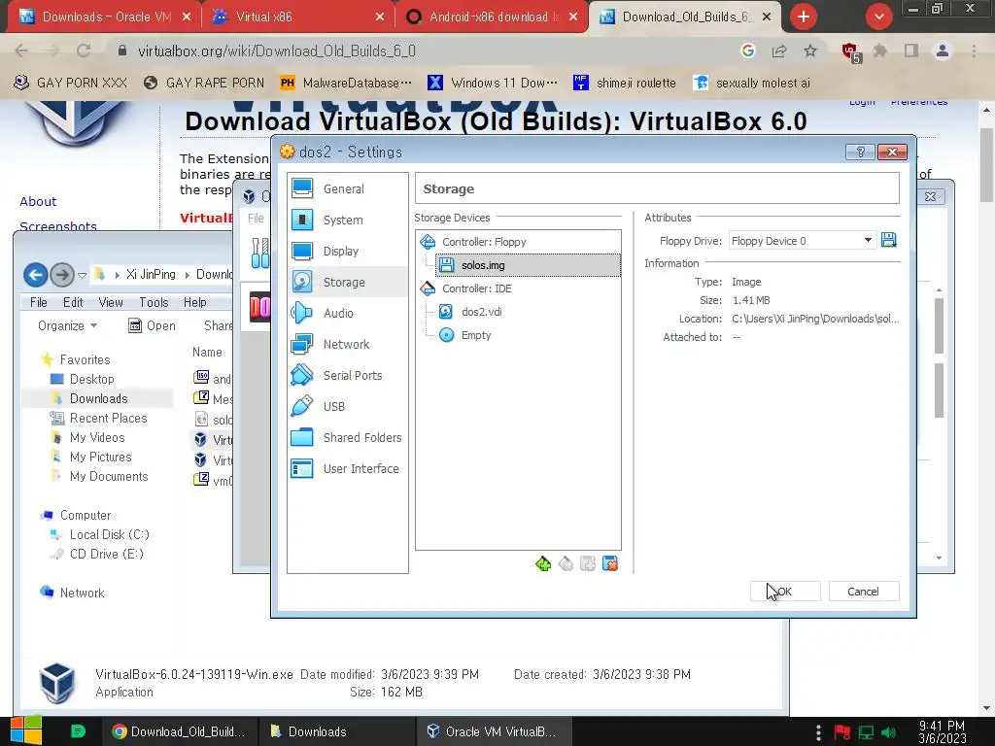This screenshot has width=995, height=746.
Task: Click the dialog help question button
Action: [861, 152]
